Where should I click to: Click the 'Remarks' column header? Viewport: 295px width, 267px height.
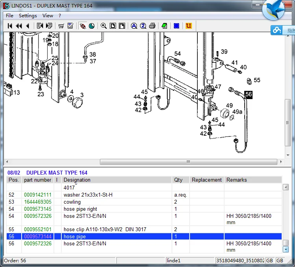click(253, 180)
